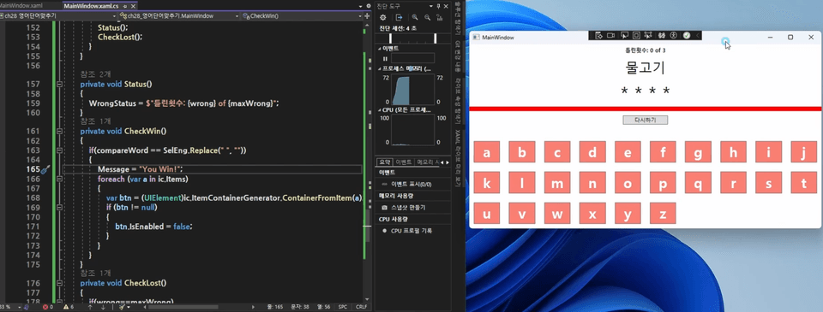The image size is (823, 312).
Task: Click letter 'h' button in MainWindow
Action: [x=733, y=152]
